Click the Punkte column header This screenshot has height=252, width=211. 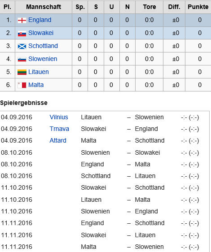coord(198,7)
